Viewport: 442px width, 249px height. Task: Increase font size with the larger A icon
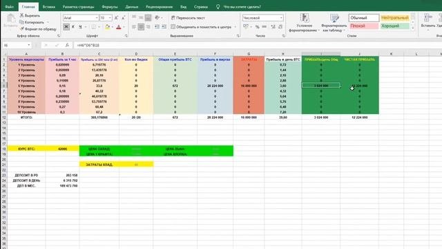pos(117,18)
